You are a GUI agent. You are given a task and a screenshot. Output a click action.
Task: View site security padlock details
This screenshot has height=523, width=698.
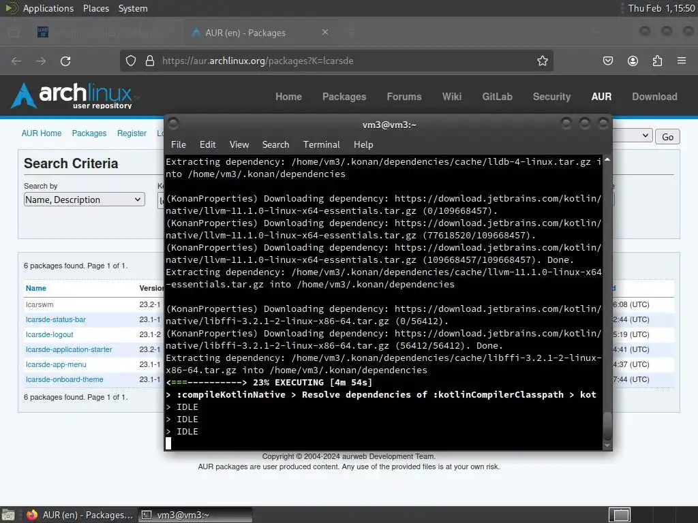tap(150, 61)
